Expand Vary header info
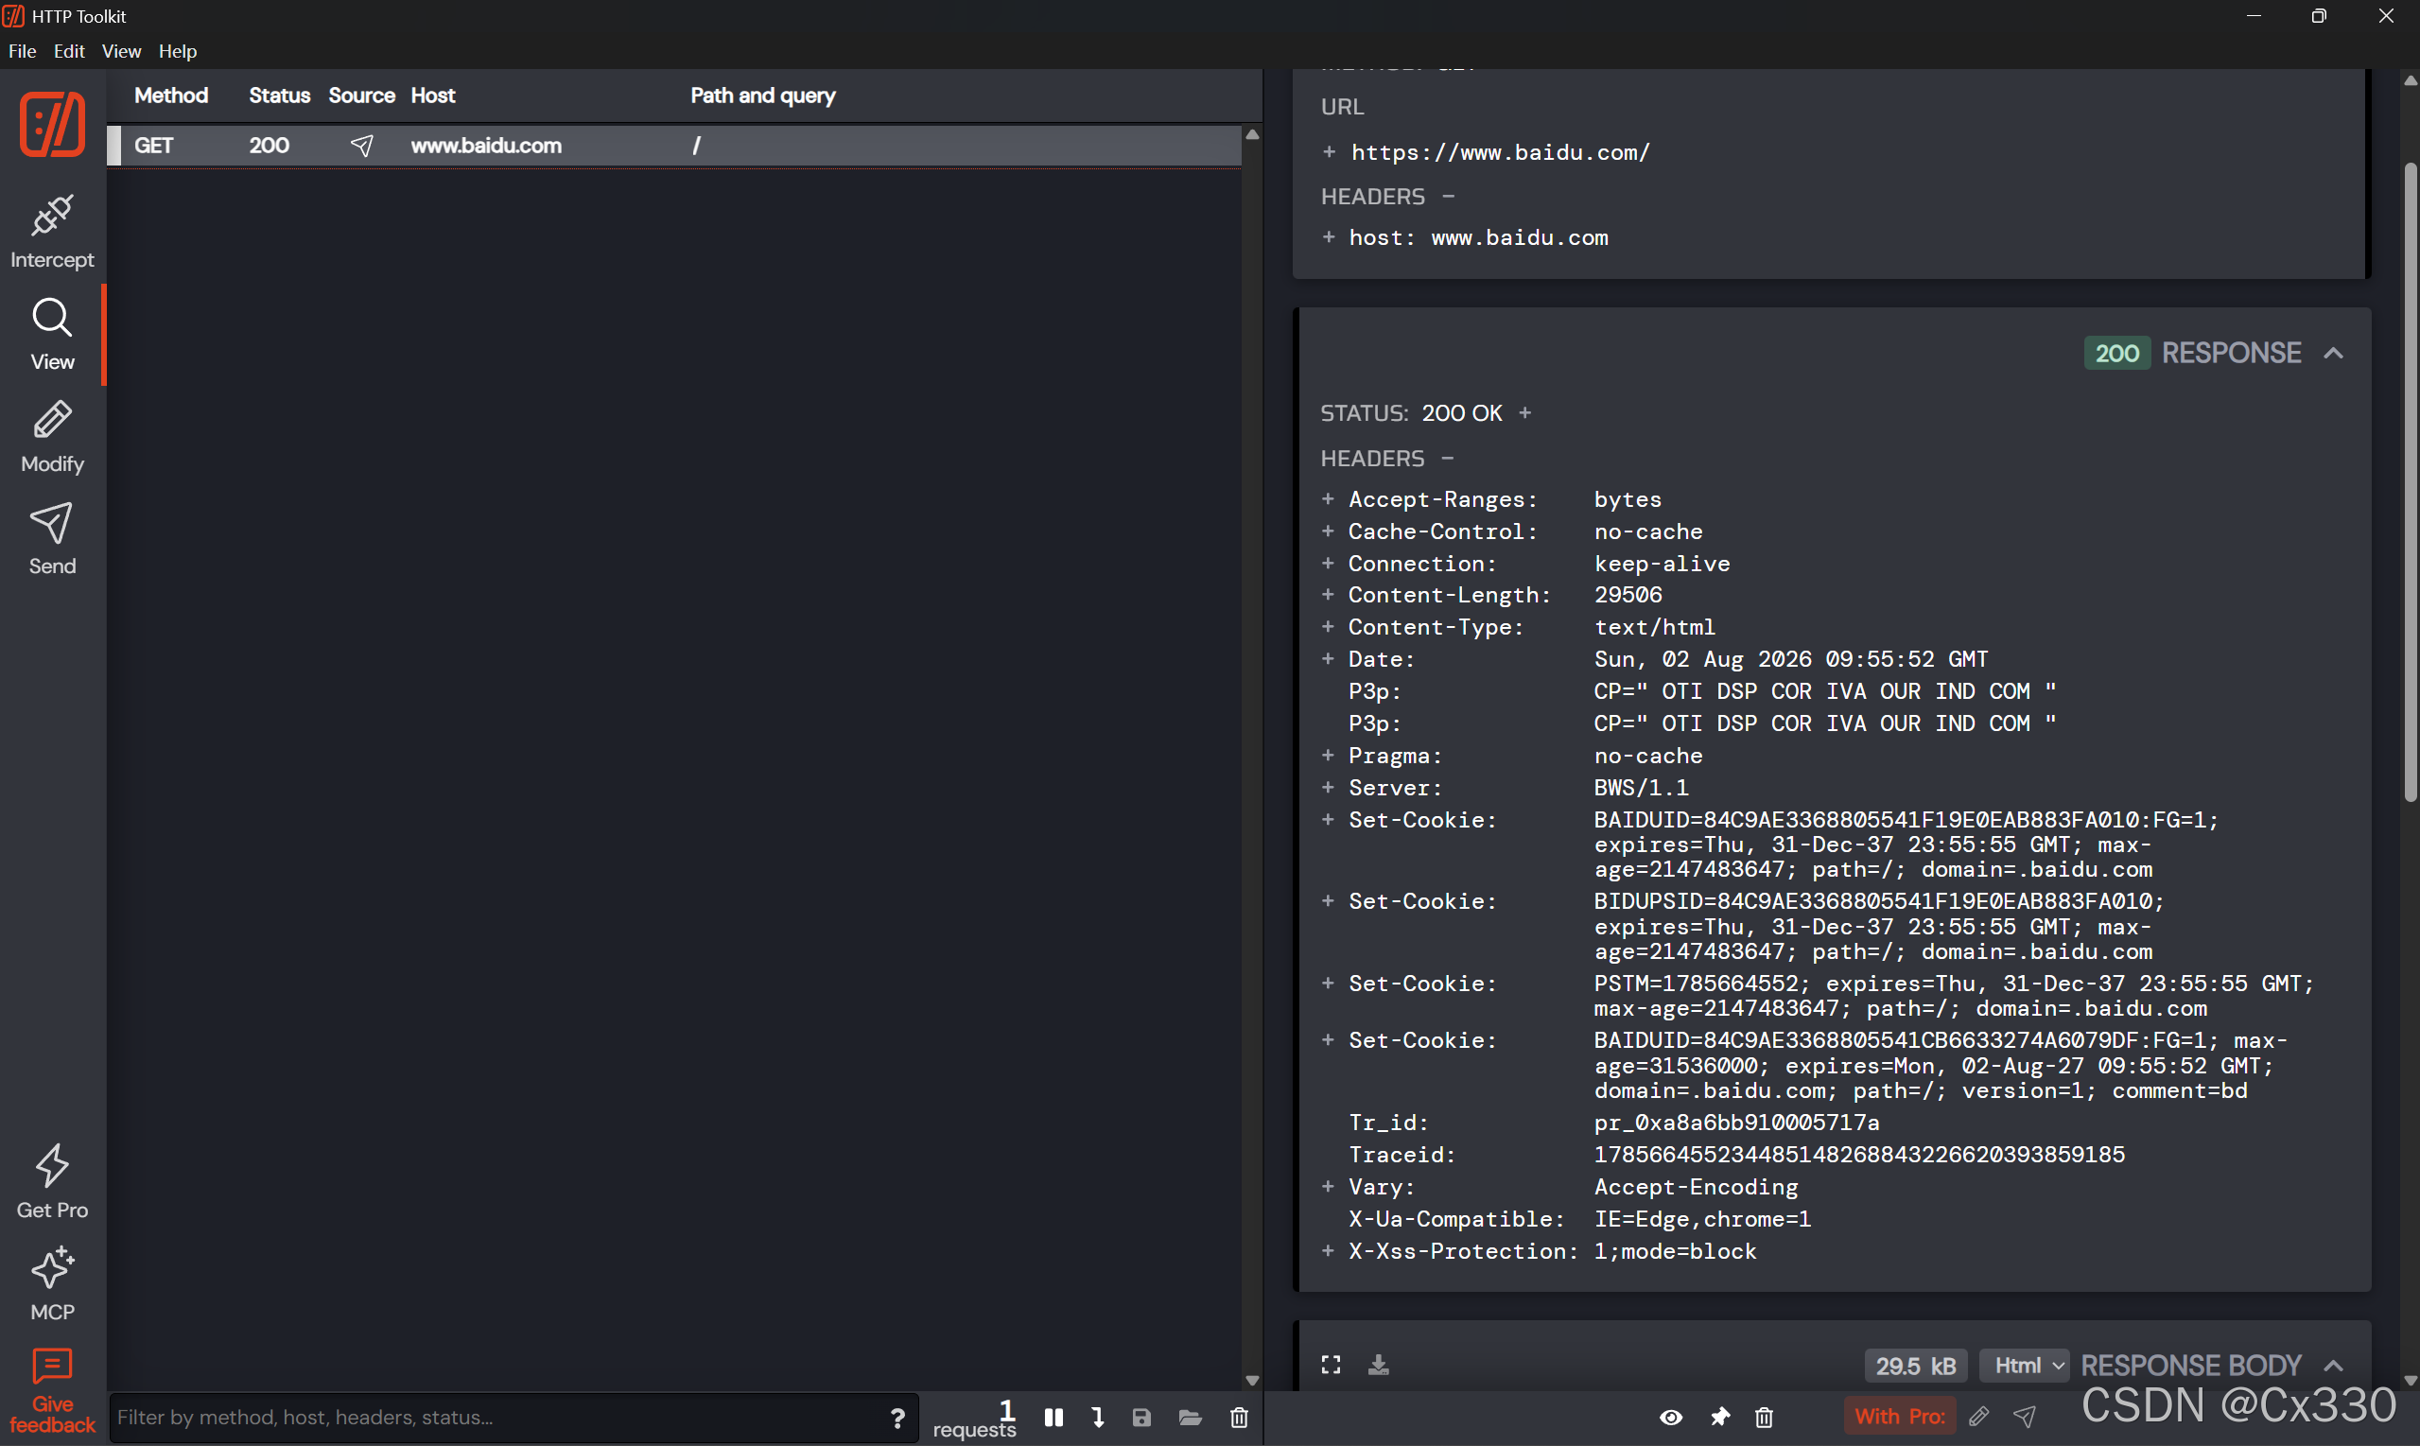The width and height of the screenshot is (2420, 1446). [x=1328, y=1187]
